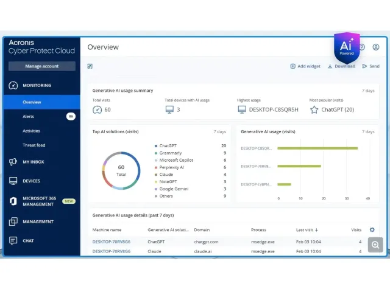Click the NEW badge beside Microsoft 365
Screen dimensions: 390x292
(x=69, y=201)
